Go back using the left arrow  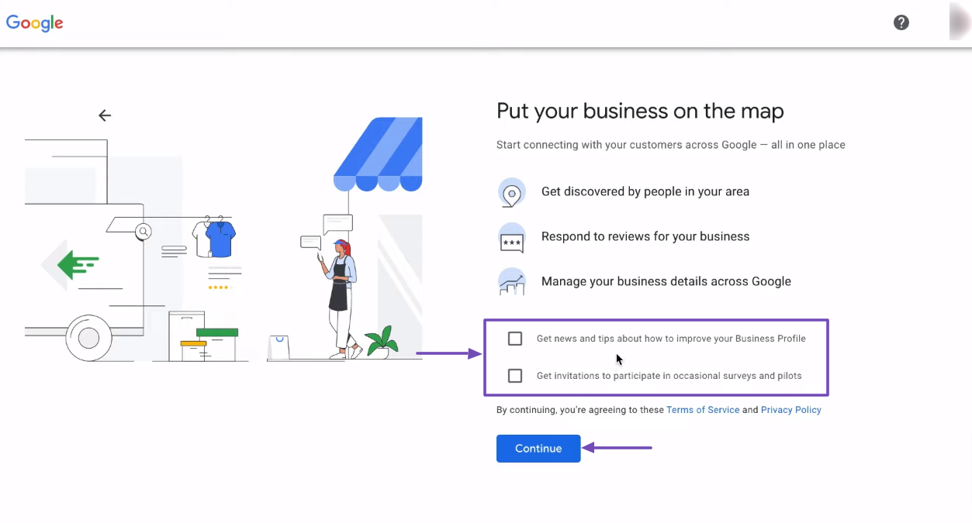coord(105,115)
